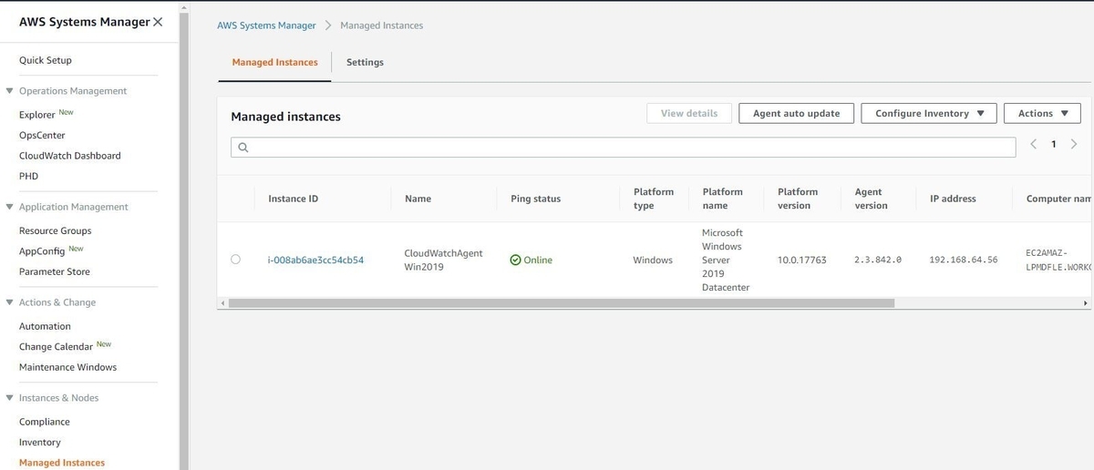
Task: Click horizontal scrollbar right arrow
Action: [x=1085, y=302]
